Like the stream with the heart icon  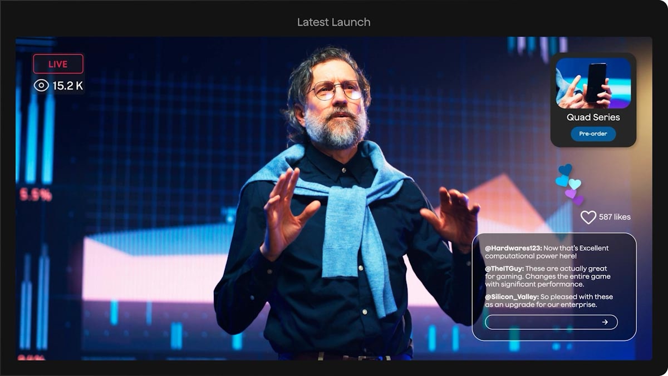[588, 217]
